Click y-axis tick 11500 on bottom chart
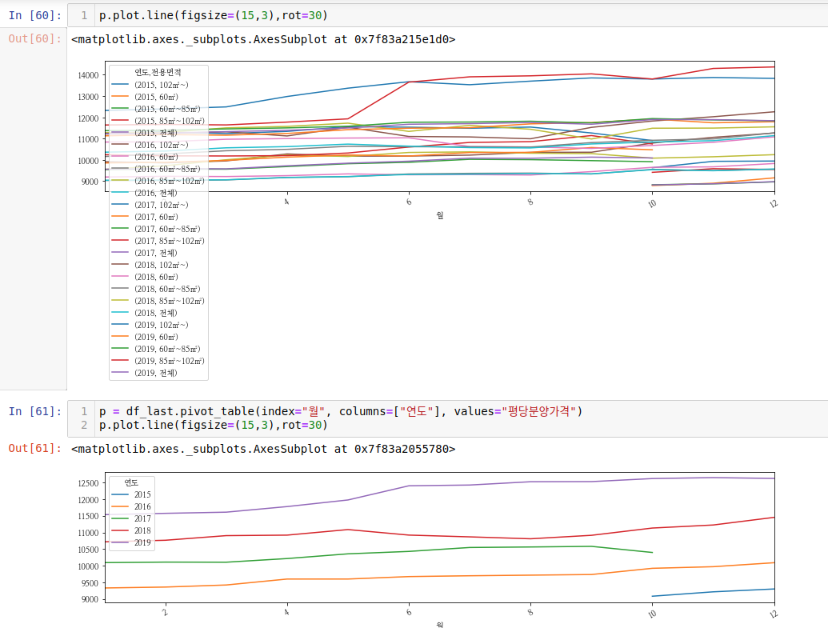 click(x=88, y=517)
